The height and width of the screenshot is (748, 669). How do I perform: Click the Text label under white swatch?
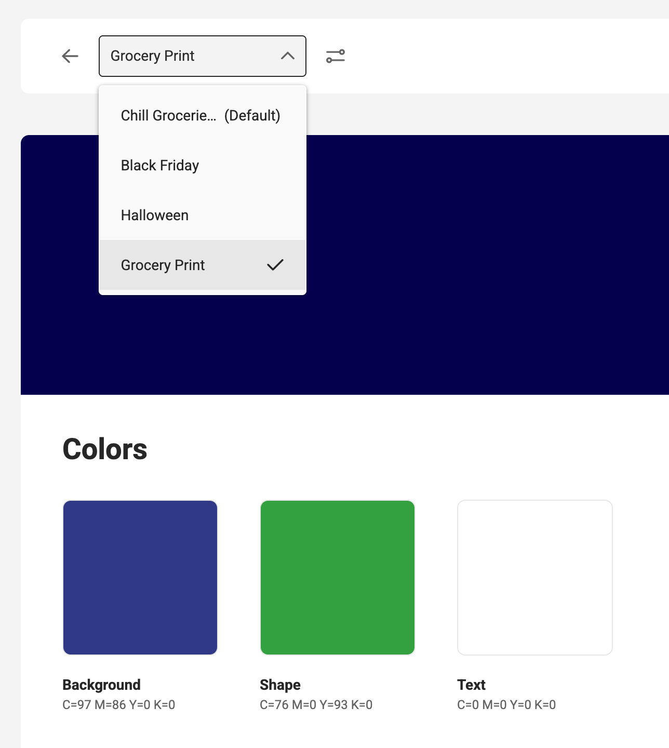[x=472, y=685]
